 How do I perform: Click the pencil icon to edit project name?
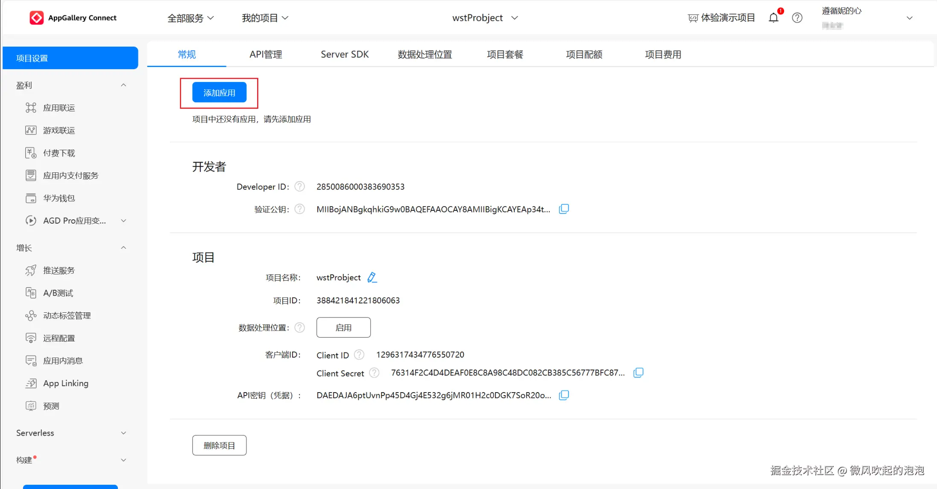tap(372, 277)
